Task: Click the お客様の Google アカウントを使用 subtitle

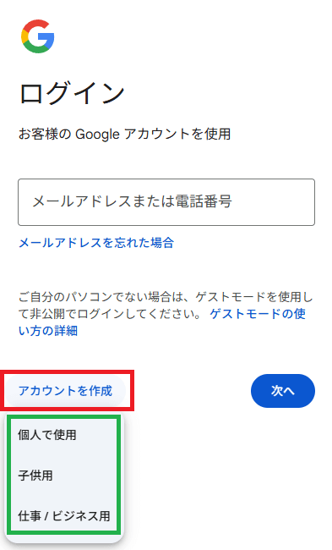Action: 124,134
